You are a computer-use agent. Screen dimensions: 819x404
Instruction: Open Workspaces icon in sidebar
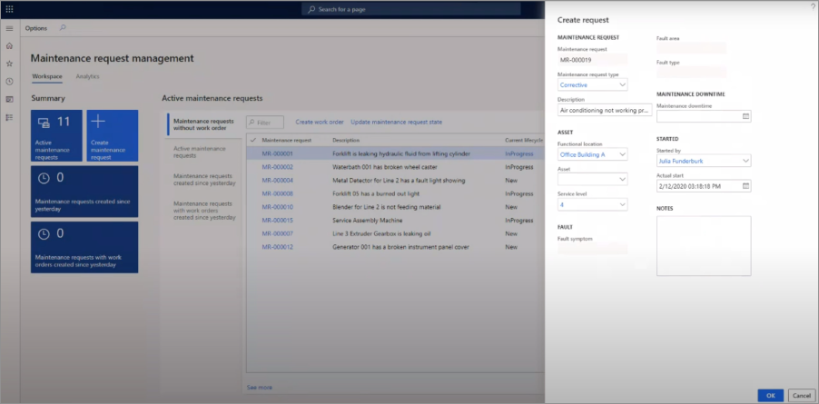pos(9,99)
